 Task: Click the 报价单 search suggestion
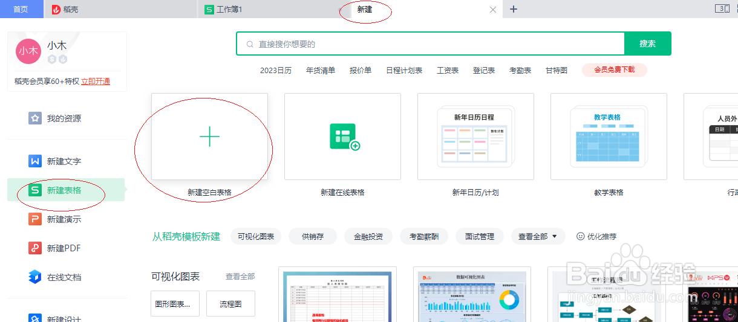click(x=361, y=70)
